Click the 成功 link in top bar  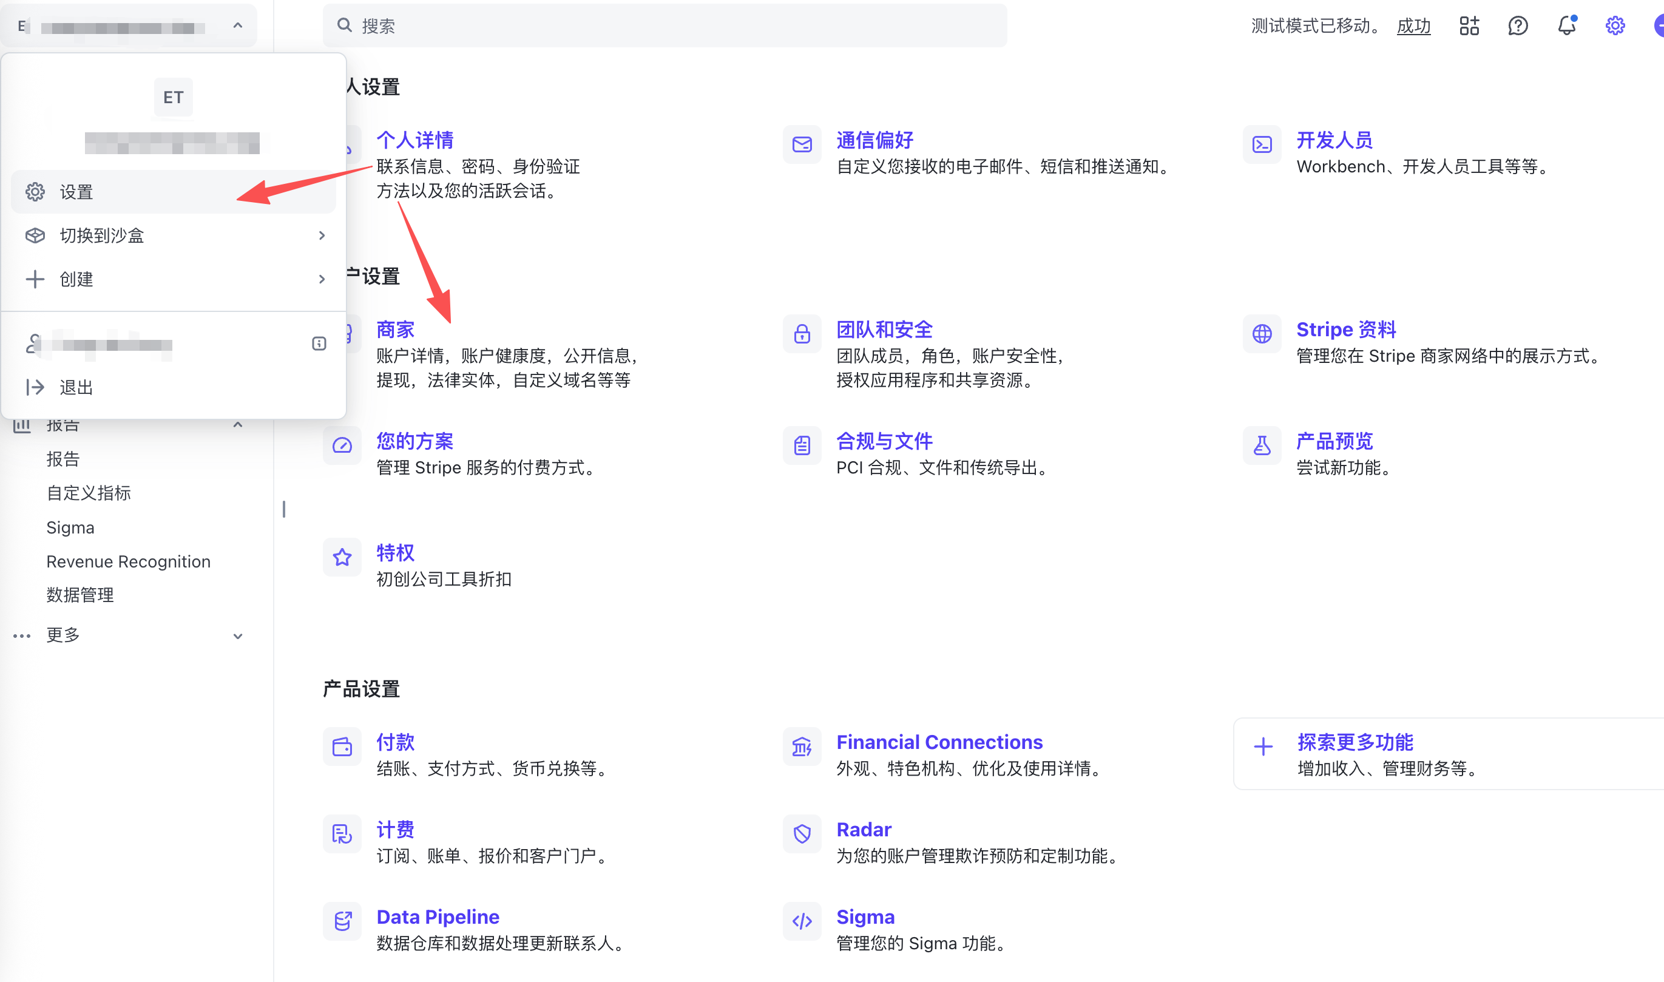(1413, 26)
